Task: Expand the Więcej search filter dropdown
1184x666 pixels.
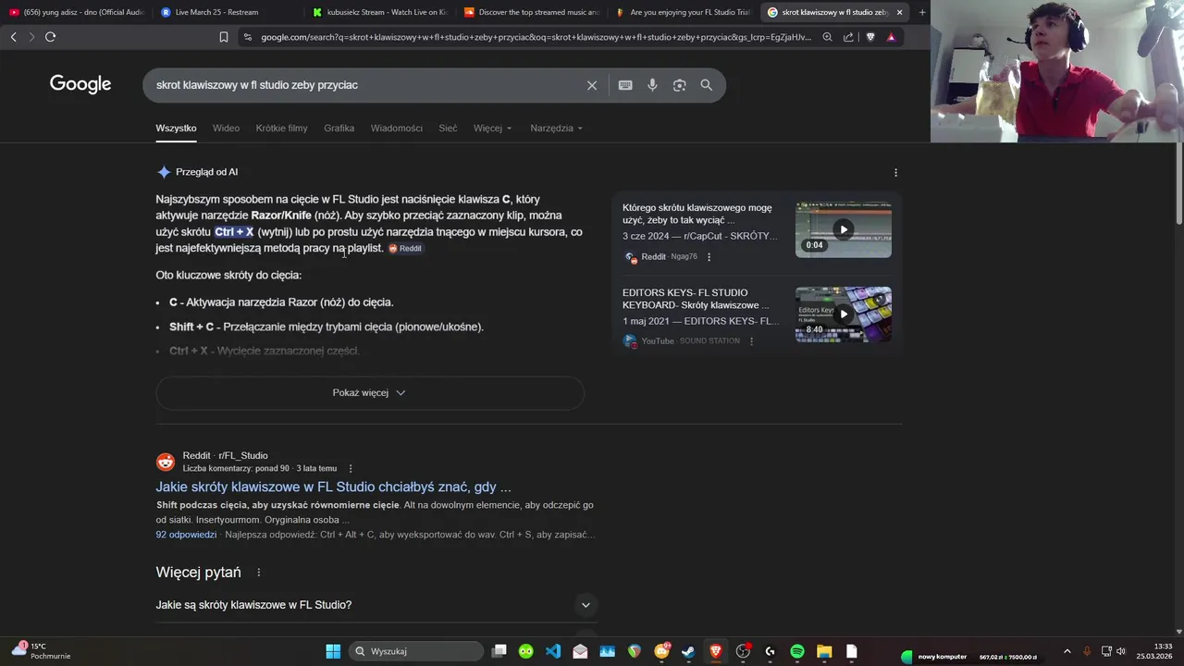Action: [x=492, y=129]
